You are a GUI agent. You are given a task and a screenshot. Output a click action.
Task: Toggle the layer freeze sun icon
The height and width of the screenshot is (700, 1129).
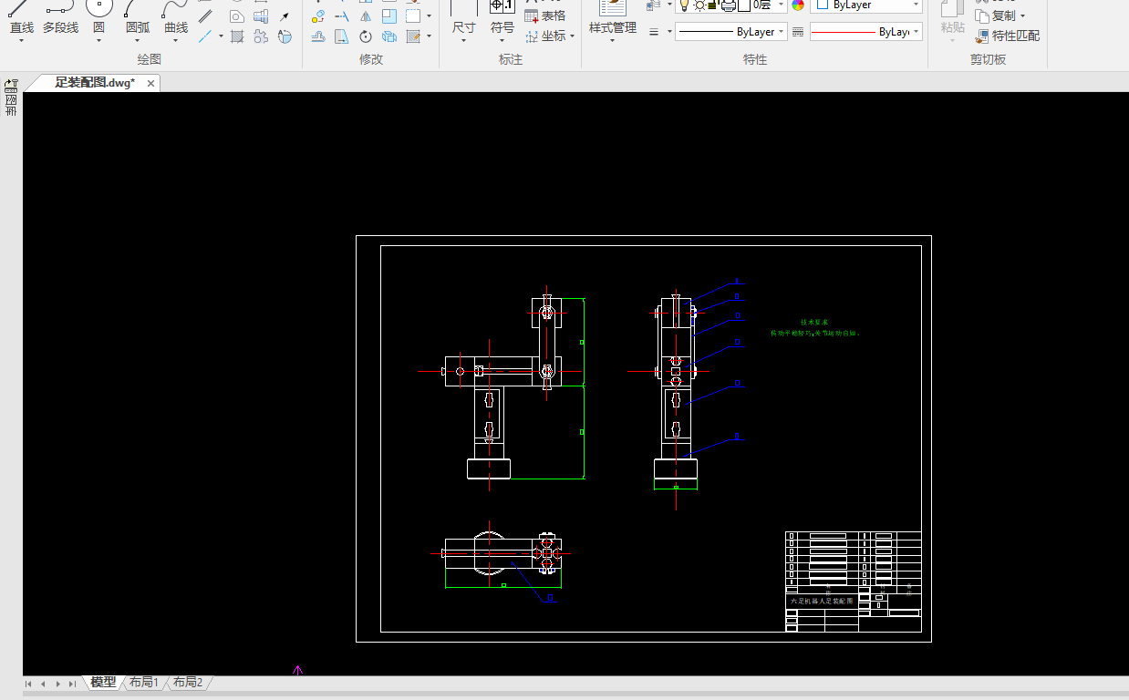click(699, 5)
